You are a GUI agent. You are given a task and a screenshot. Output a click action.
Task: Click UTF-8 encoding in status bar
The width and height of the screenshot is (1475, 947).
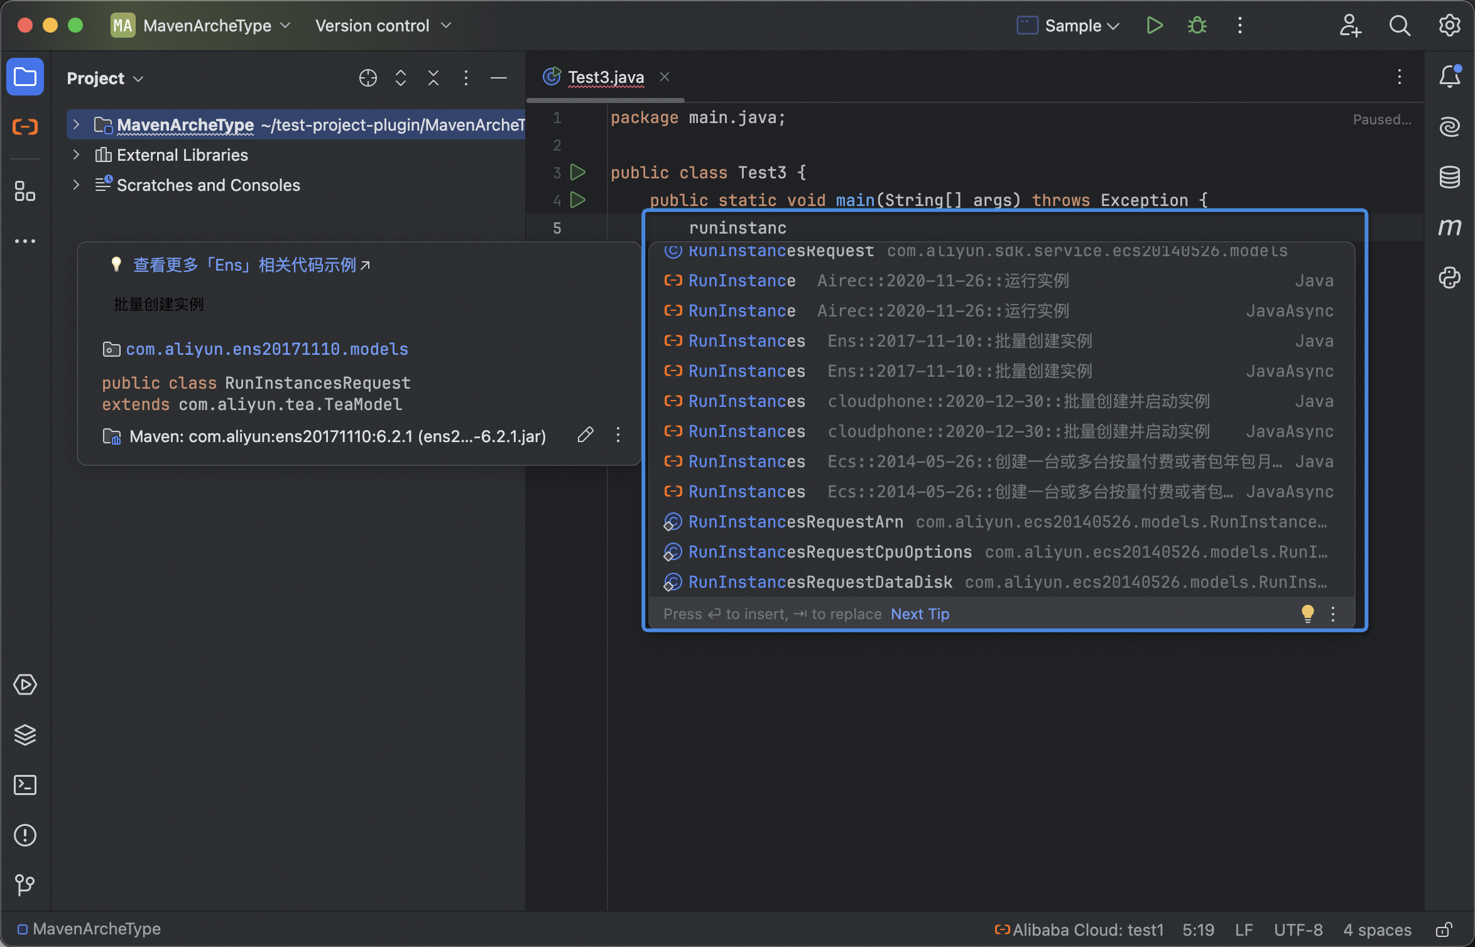click(1298, 929)
